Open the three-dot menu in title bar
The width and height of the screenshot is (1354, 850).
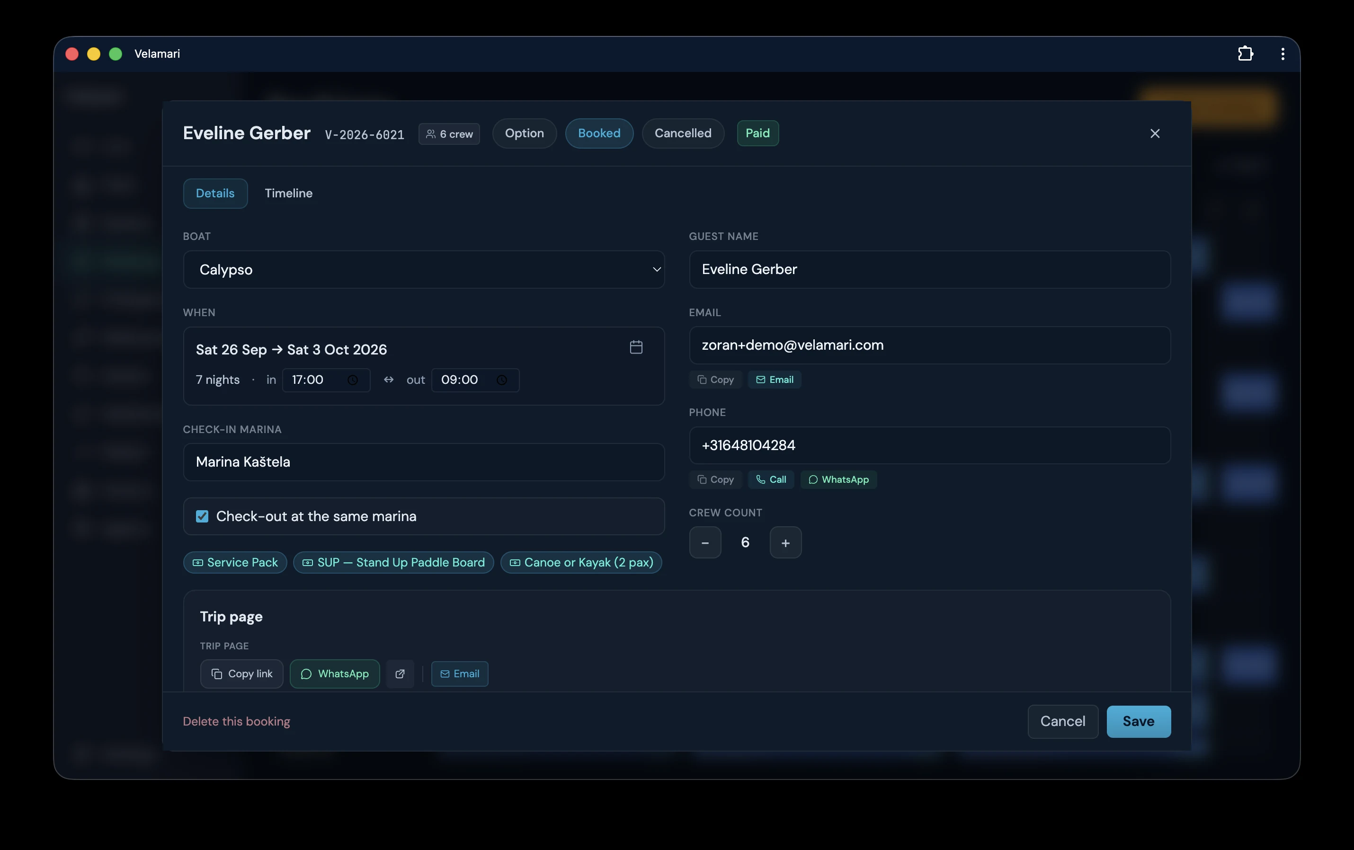[1283, 53]
